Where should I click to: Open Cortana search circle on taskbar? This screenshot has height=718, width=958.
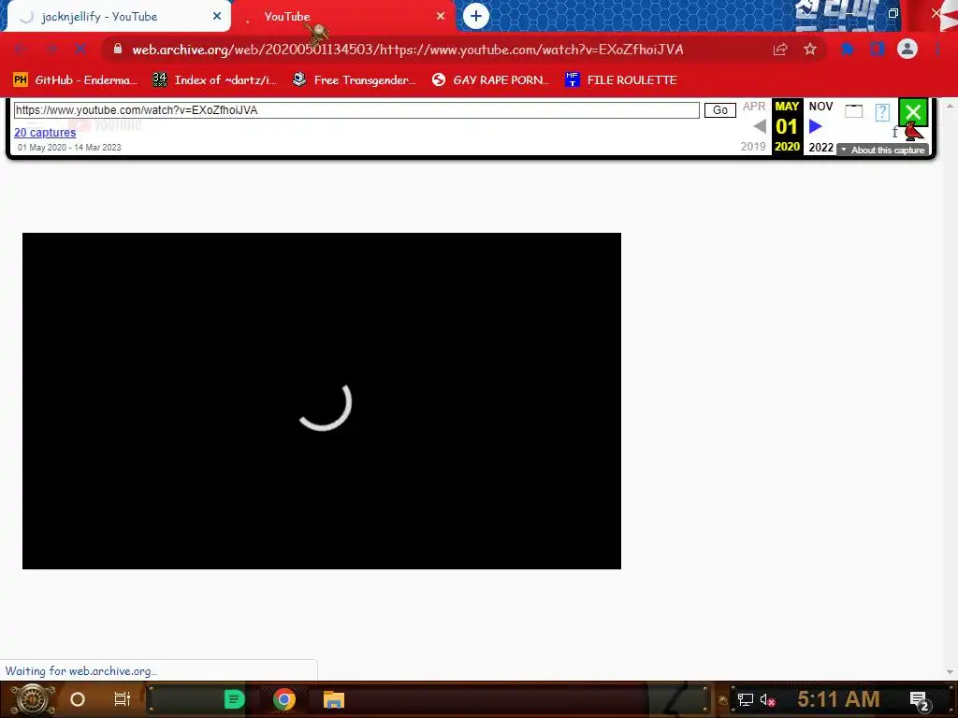77,699
